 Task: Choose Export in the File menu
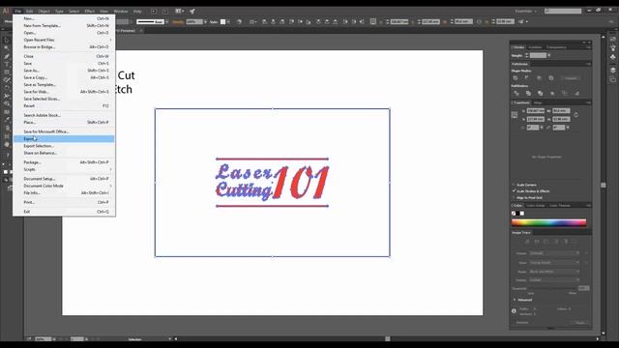point(64,138)
